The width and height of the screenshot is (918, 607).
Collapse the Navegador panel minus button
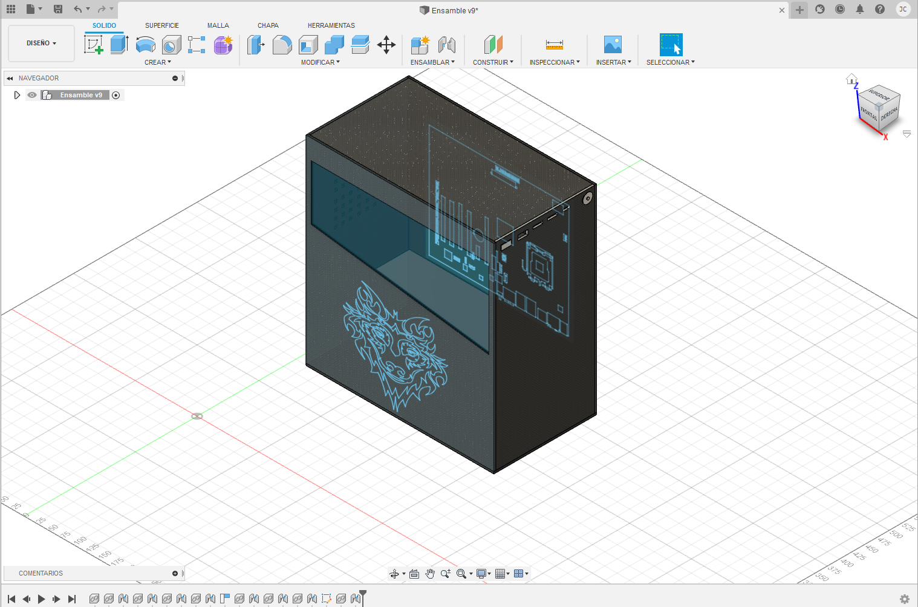175,78
